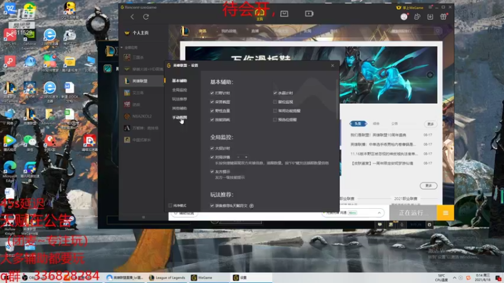Click 更多 button below news list
The height and width of the screenshot is (283, 504).
428,186
